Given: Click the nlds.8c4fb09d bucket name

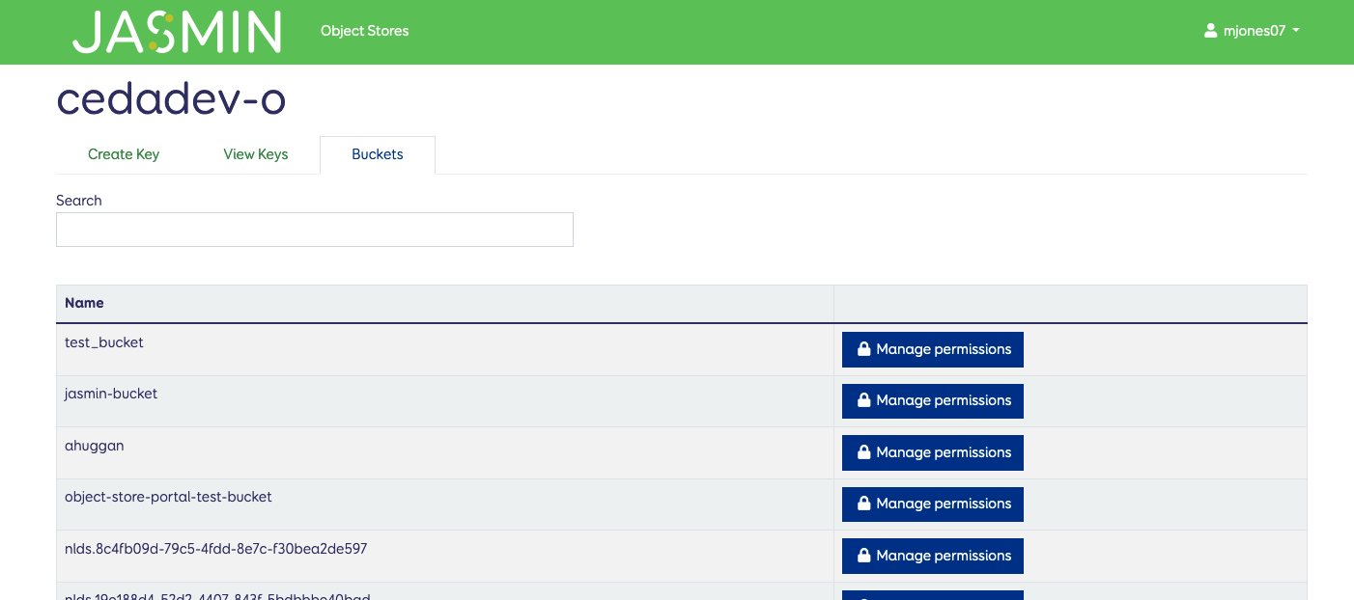Looking at the screenshot, I should click(x=215, y=549).
